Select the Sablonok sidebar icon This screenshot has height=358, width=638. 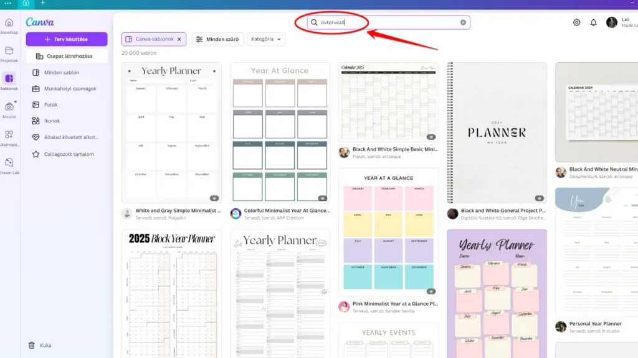tap(9, 78)
